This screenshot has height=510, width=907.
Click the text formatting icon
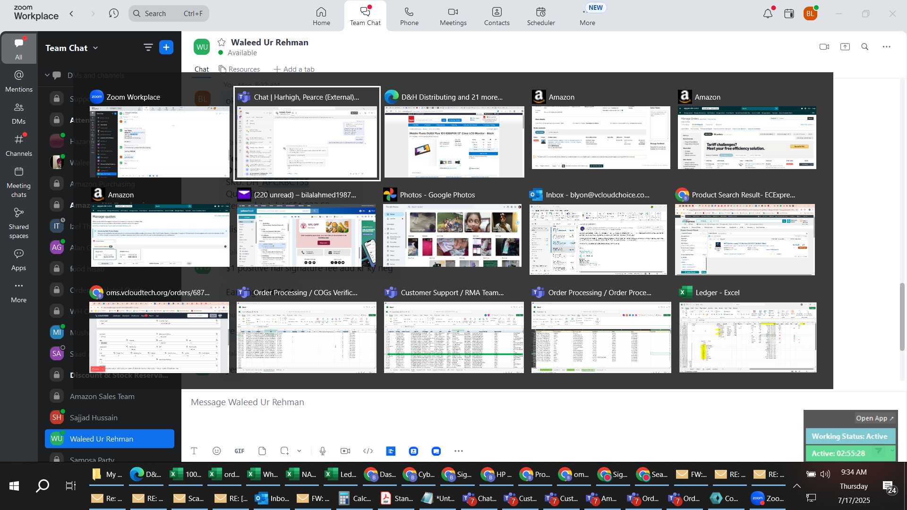(194, 451)
